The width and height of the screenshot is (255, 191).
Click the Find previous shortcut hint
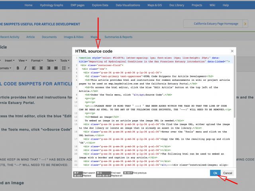coord(135,173)
